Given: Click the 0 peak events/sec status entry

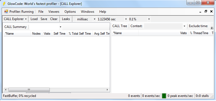Looking at the screenshot, I should pos(180,96).
